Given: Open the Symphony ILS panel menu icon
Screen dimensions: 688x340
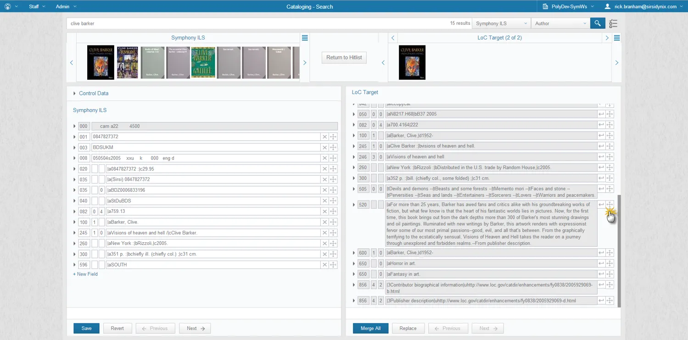Looking at the screenshot, I should tap(305, 38).
